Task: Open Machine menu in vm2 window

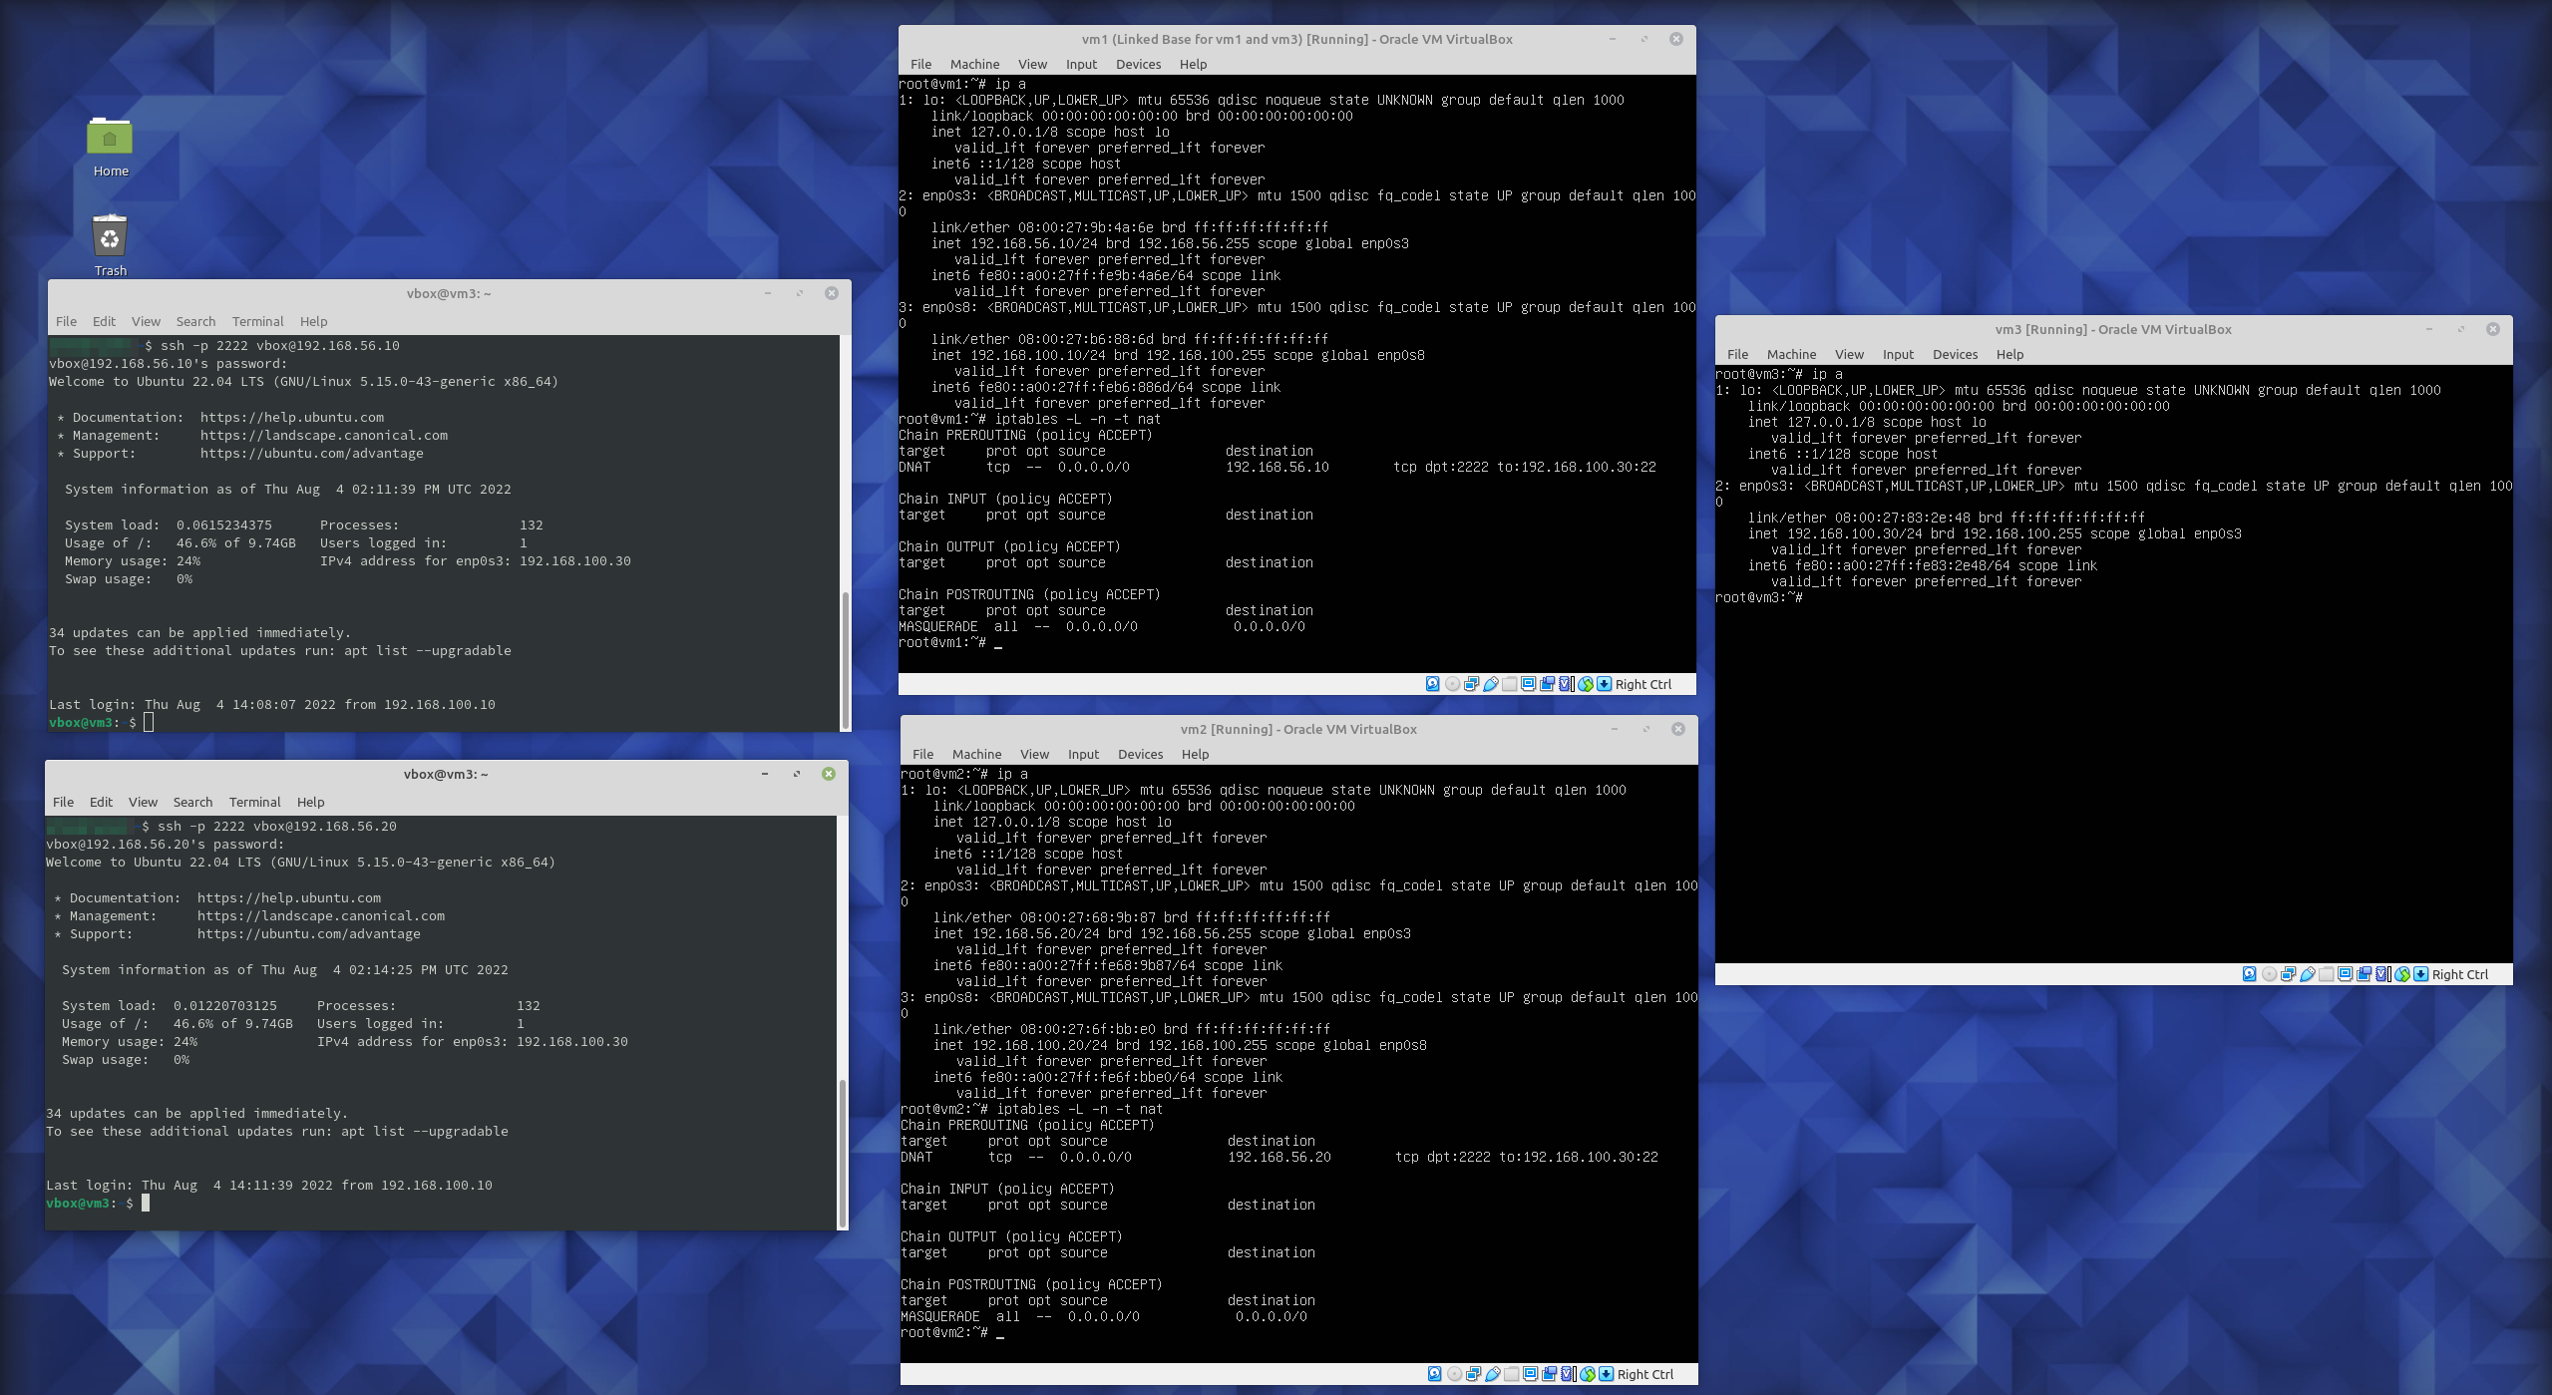Action: click(976, 754)
